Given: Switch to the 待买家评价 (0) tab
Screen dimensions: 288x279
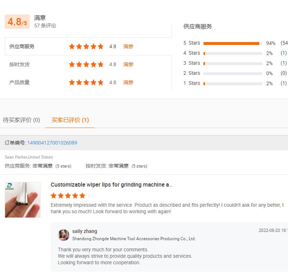Looking at the screenshot, I should [x=22, y=120].
